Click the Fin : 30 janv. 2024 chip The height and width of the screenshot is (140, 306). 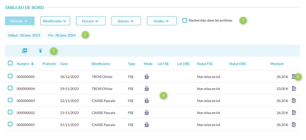(62, 35)
